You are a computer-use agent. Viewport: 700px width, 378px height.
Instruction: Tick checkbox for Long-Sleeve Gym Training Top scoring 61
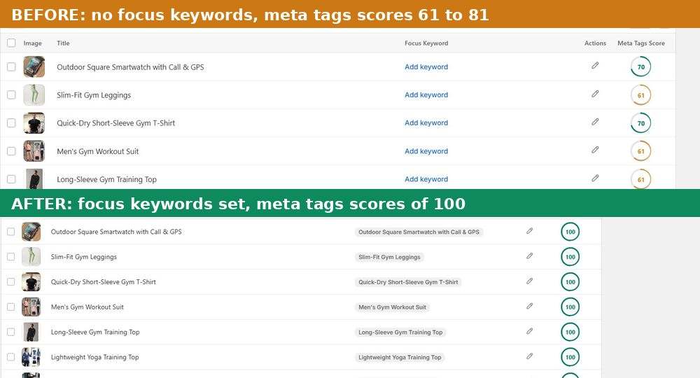pos(11,179)
